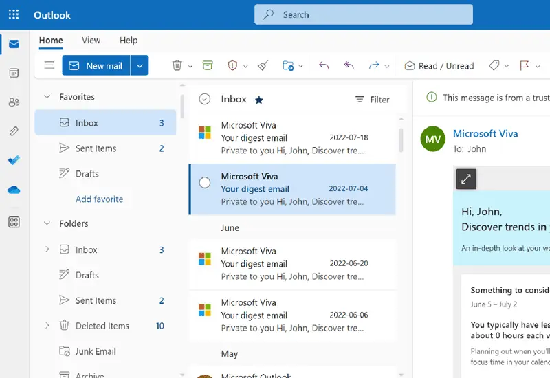550x378 pixels.
Task: Select Inbox in Favorites
Action: pyautogui.click(x=105, y=123)
